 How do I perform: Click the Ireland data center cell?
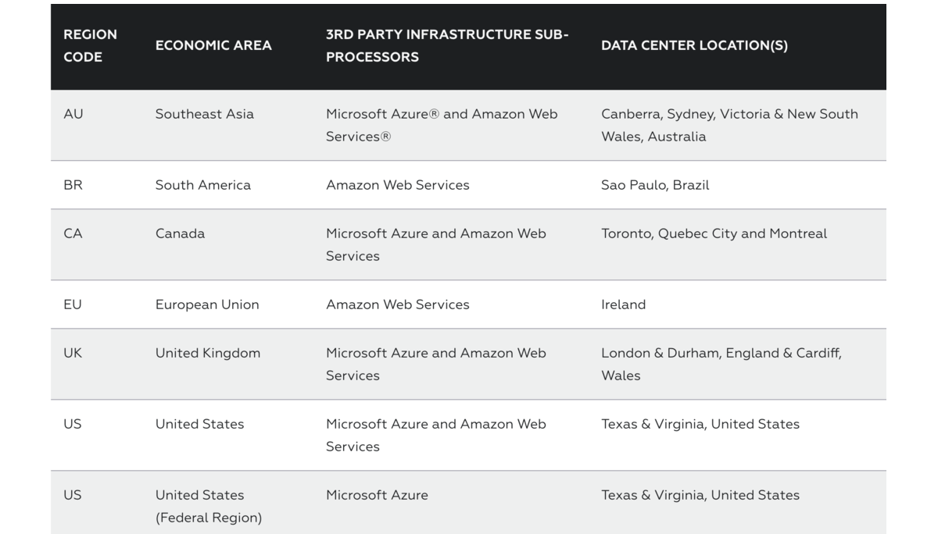pos(623,304)
